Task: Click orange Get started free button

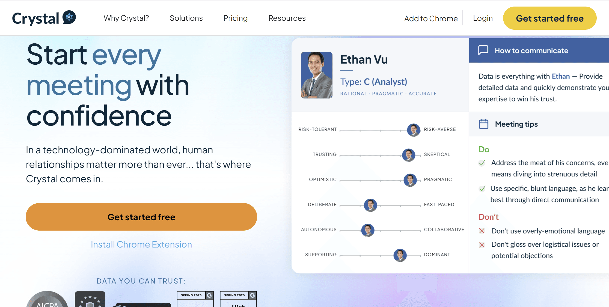Action: point(141,217)
